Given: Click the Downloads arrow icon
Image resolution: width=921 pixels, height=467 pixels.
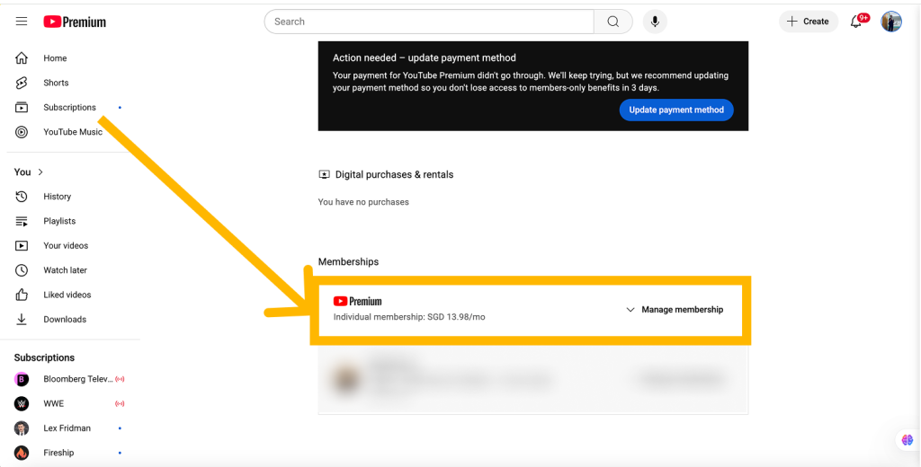Looking at the screenshot, I should (22, 319).
